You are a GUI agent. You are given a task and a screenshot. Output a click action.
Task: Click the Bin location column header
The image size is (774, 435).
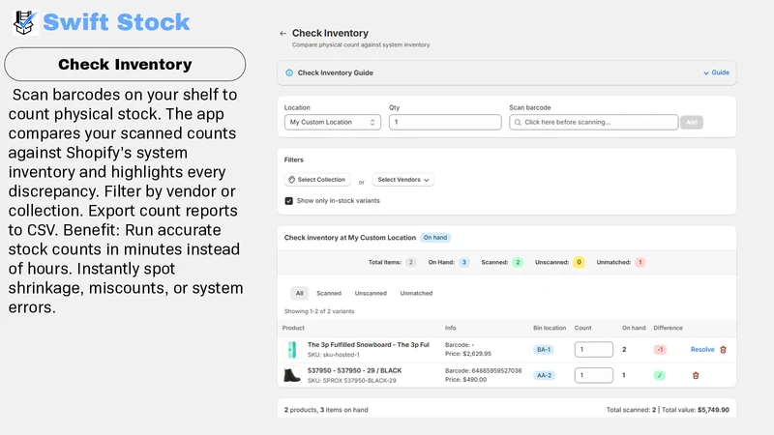pyautogui.click(x=550, y=328)
